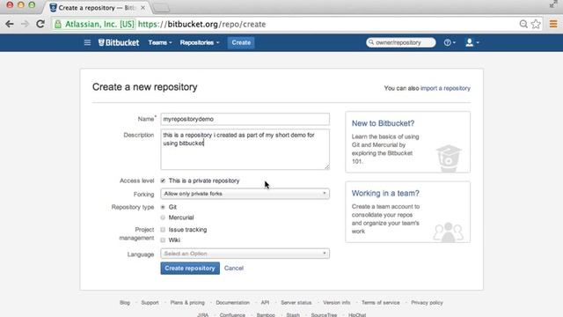The height and width of the screenshot is (317, 563).
Task: Open the Bitbucket sidebar hamburger menu
Action: [87, 42]
